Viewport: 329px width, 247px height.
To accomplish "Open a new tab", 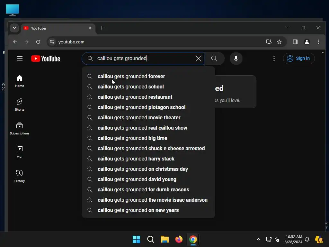I will 102,28.
